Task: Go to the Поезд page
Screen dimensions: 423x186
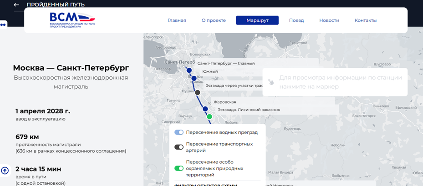Action: [x=296, y=20]
